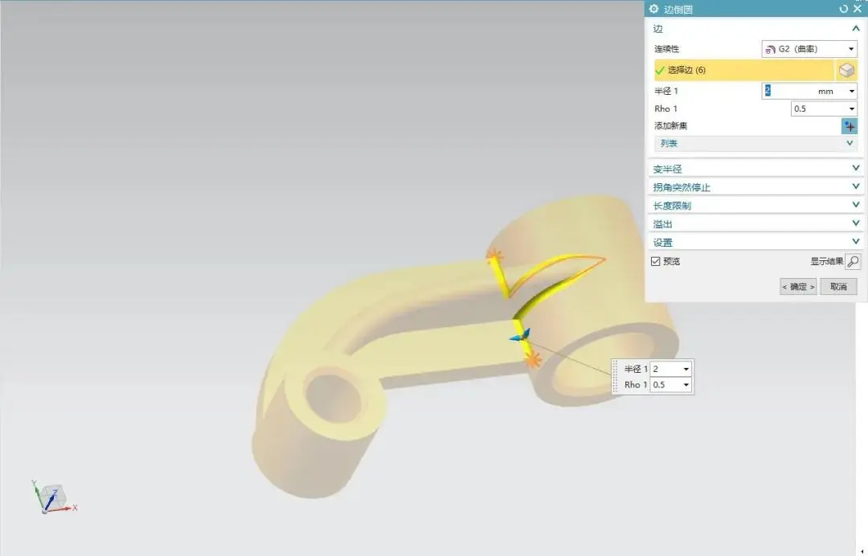Click the edge blend dialog gear icon
Image resolution: width=868 pixels, height=556 pixels.
pyautogui.click(x=653, y=9)
